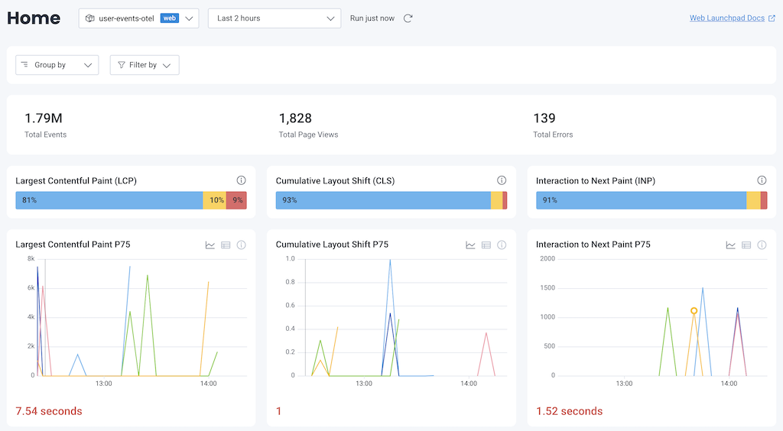The height and width of the screenshot is (431, 783).
Task: Click info icon for Cumulative Layout Shift (CLS)
Action: point(502,180)
